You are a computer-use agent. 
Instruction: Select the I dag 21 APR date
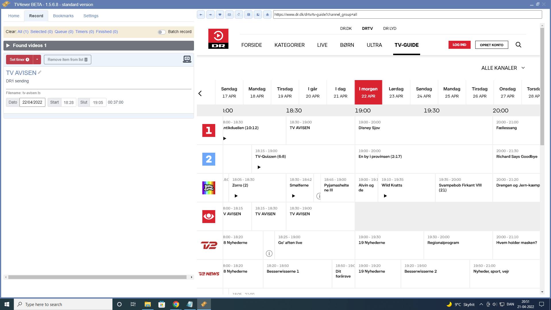tap(340, 92)
